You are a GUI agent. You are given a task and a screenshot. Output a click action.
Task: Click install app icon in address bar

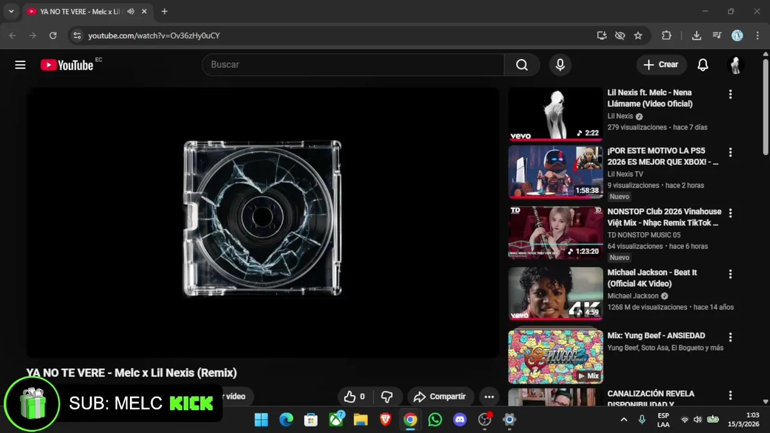tap(602, 35)
